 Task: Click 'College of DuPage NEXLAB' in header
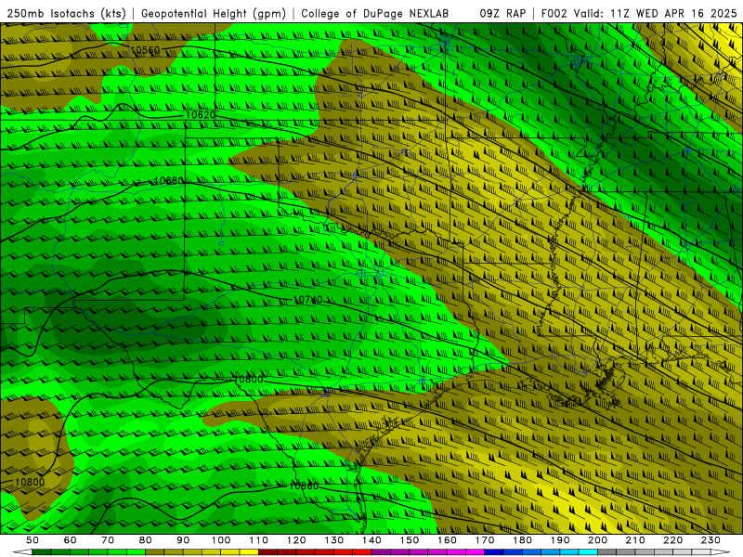point(375,13)
